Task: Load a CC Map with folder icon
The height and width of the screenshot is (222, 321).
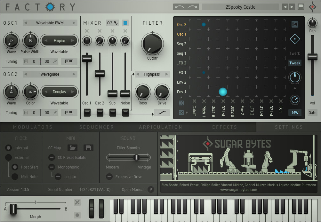Action: 72,148
